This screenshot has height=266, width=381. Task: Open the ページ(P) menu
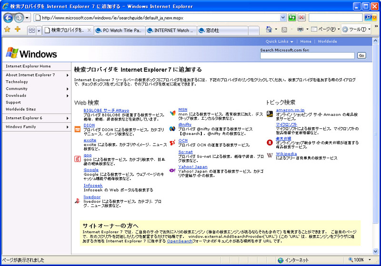point(325,29)
